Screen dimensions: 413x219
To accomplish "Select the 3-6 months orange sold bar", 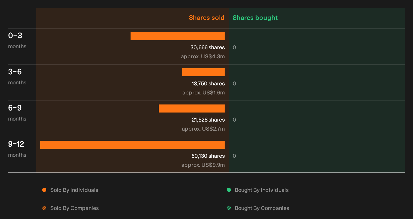I will pyautogui.click(x=203, y=72).
